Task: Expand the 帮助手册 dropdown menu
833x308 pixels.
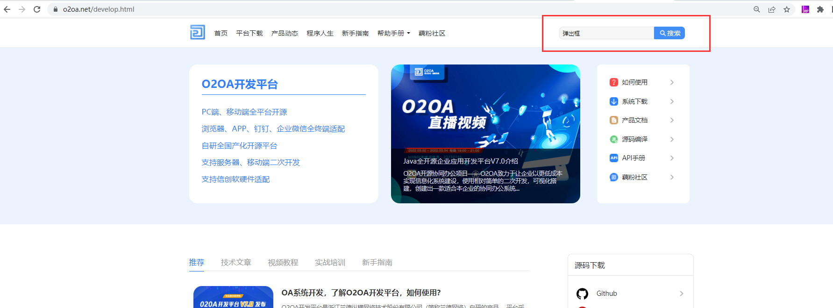Action: (394, 33)
